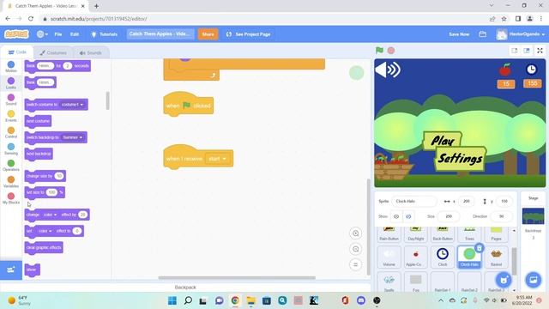
Task: Open File Explorer from taskbar
Action: pyautogui.click(x=250, y=300)
